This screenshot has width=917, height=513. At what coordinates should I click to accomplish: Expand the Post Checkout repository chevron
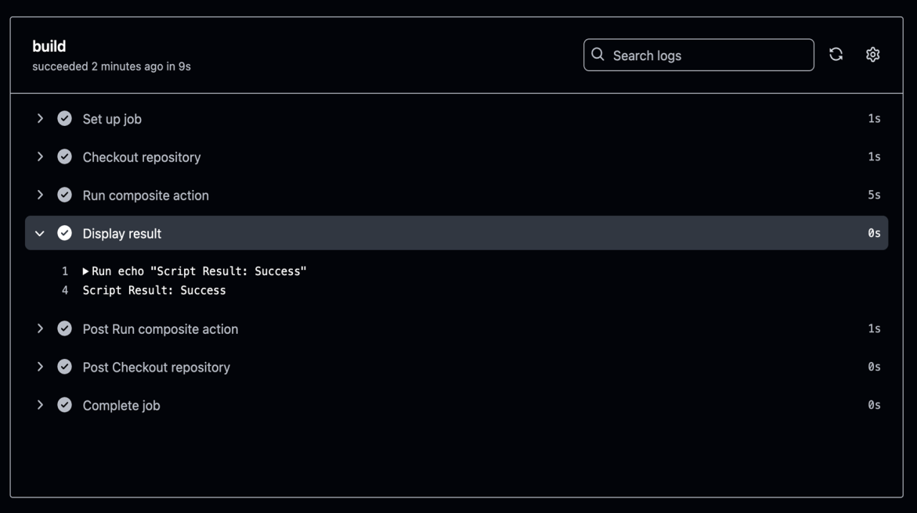(40, 366)
